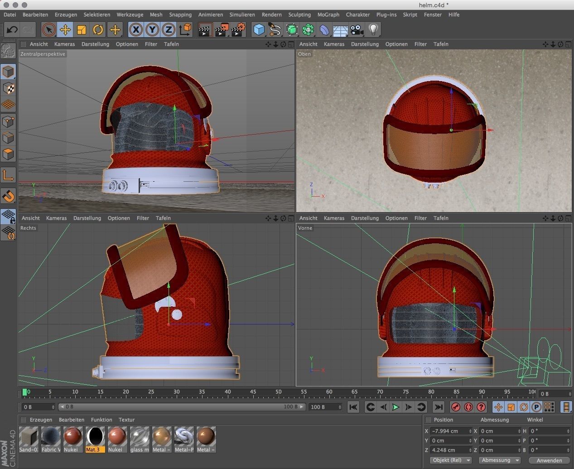Click frame 50 on timeline ruler
The image size is (574, 469).
coord(278,392)
